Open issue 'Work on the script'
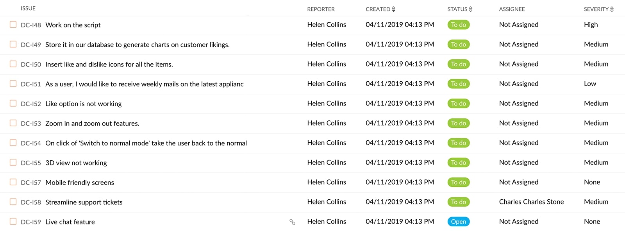 (73, 25)
